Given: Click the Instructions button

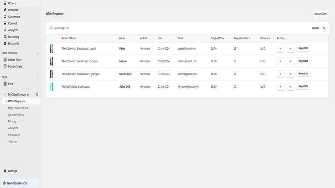Looking at the screenshot, I should coord(320,14).
